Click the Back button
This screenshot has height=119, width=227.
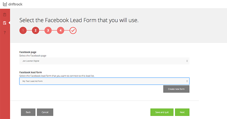coord(28,112)
